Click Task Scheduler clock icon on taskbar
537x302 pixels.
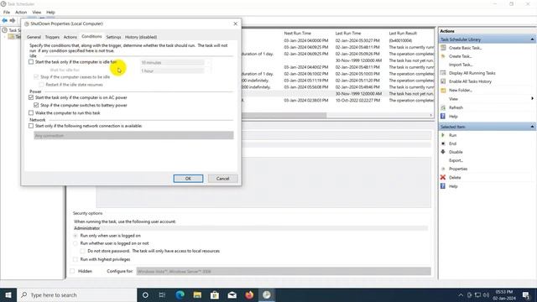267,294
